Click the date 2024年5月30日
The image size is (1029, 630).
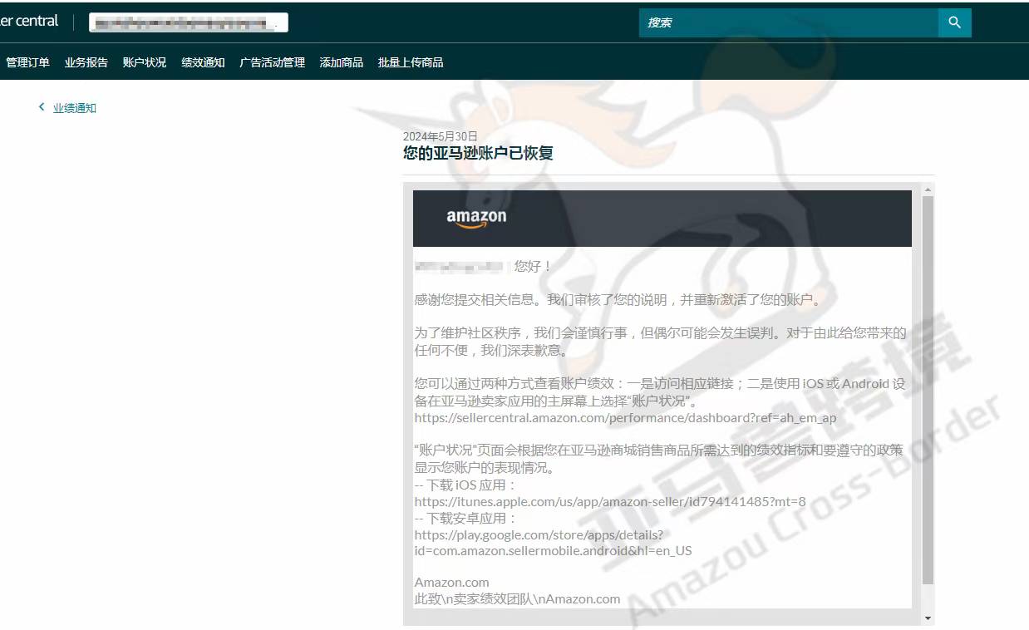coord(441,136)
